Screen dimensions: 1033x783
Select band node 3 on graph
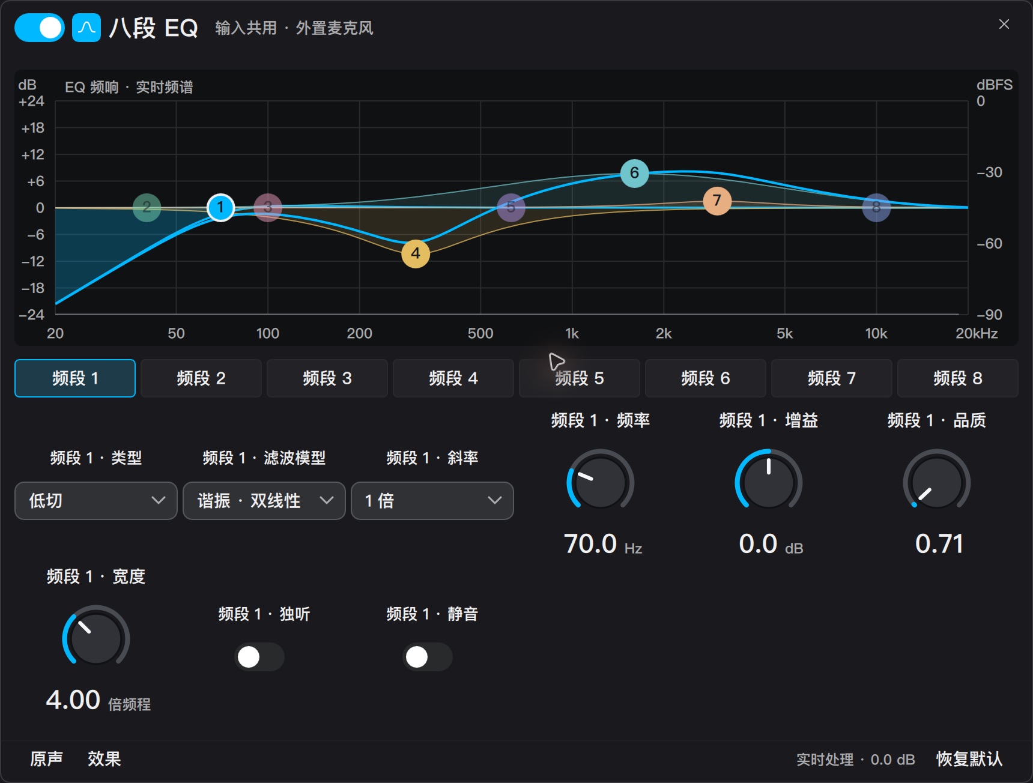click(x=268, y=208)
